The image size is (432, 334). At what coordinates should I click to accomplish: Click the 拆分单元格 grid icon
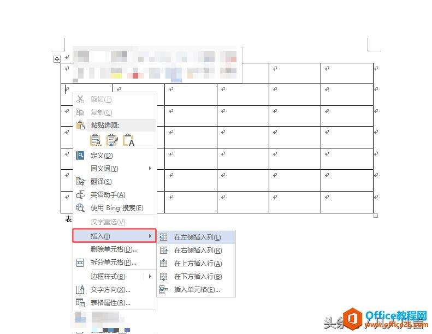click(x=80, y=263)
